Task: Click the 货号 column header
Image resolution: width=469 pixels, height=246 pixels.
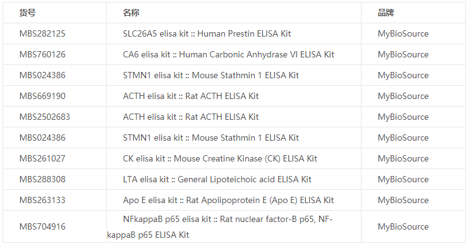Action: (x=27, y=13)
